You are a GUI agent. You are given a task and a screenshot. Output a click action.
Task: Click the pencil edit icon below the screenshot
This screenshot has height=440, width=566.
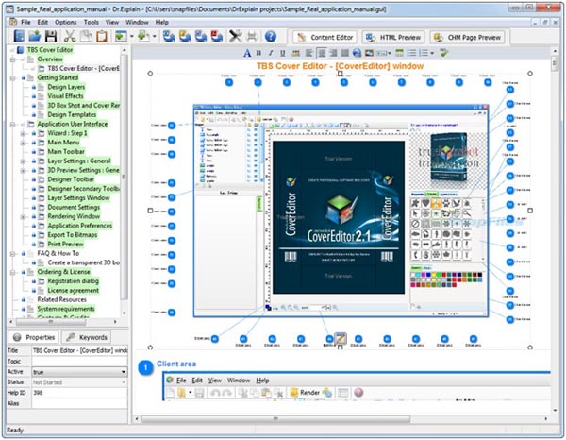341,338
